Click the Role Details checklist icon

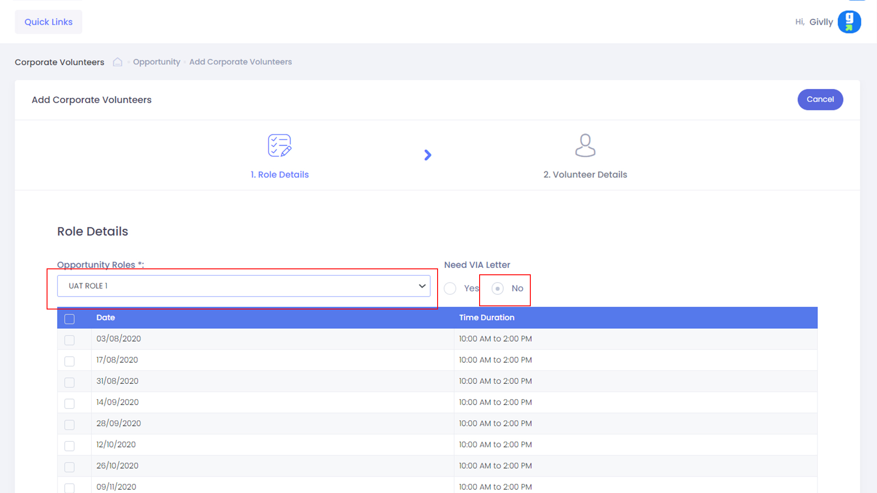pyautogui.click(x=280, y=146)
